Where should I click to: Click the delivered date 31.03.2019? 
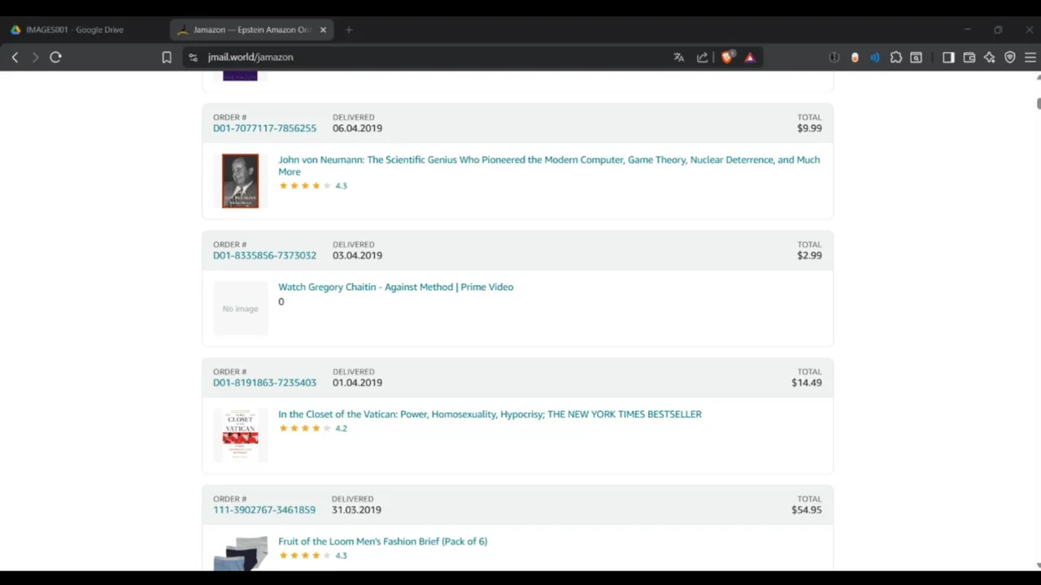tap(356, 510)
